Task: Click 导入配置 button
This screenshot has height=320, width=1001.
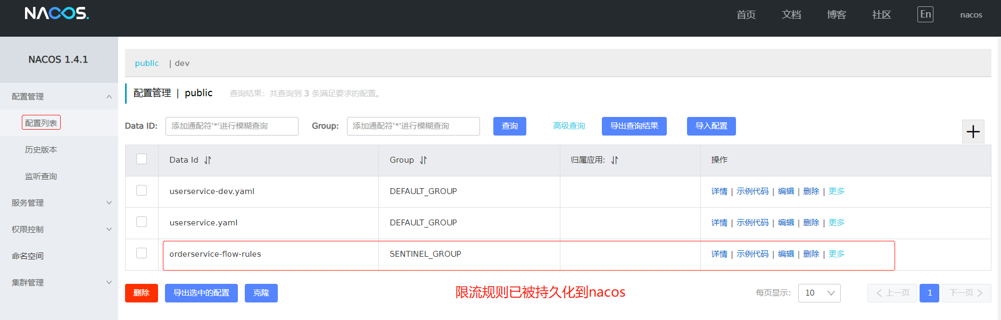Action: coord(712,126)
